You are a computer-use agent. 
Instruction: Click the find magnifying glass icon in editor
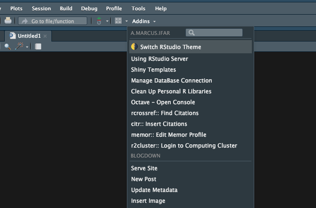8,47
